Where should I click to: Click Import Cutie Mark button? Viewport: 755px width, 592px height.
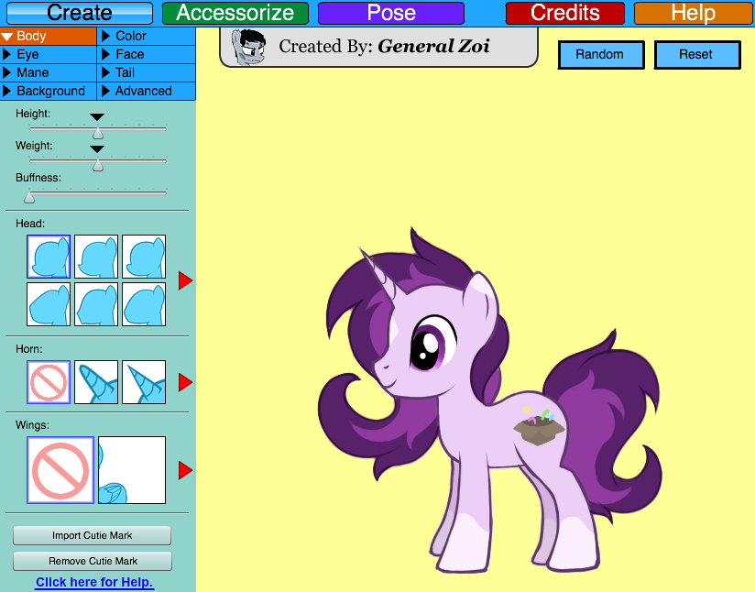(92, 535)
